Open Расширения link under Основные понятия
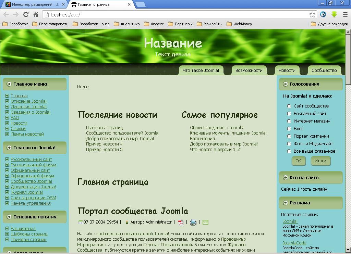 23,229
